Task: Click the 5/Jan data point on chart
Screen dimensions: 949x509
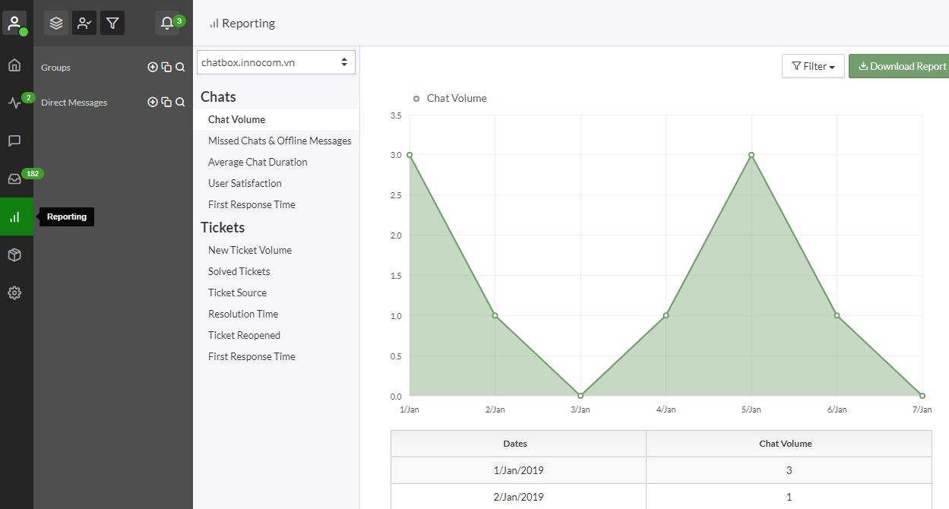Action: pyautogui.click(x=751, y=155)
